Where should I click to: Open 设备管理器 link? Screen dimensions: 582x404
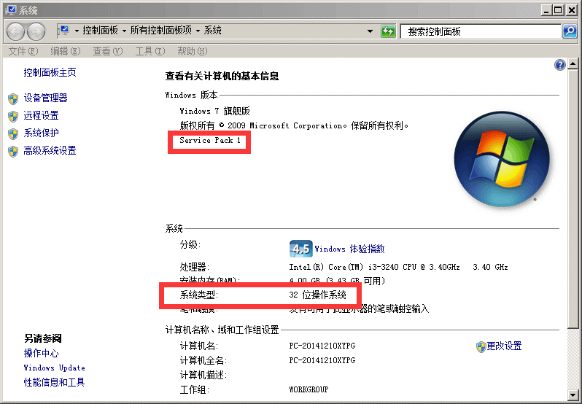pyautogui.click(x=46, y=98)
